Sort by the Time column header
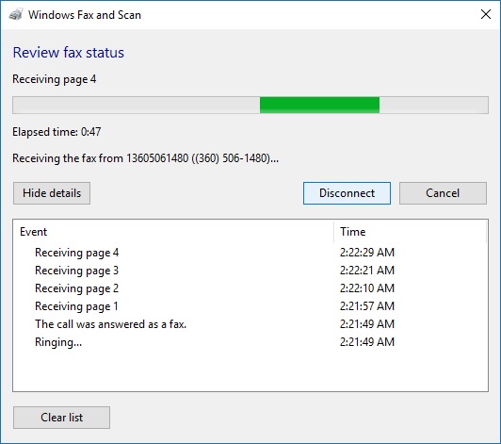This screenshot has height=444, width=501. pos(411,232)
